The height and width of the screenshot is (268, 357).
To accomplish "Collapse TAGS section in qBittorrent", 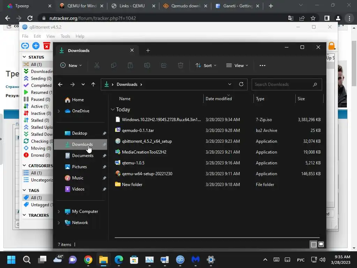I will 24,190.
